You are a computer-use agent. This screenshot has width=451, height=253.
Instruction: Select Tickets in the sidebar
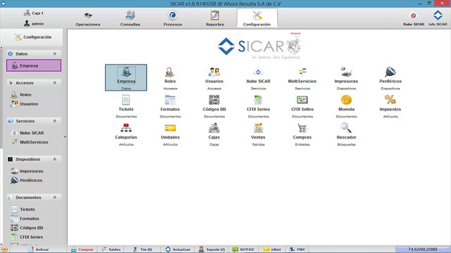(23, 209)
